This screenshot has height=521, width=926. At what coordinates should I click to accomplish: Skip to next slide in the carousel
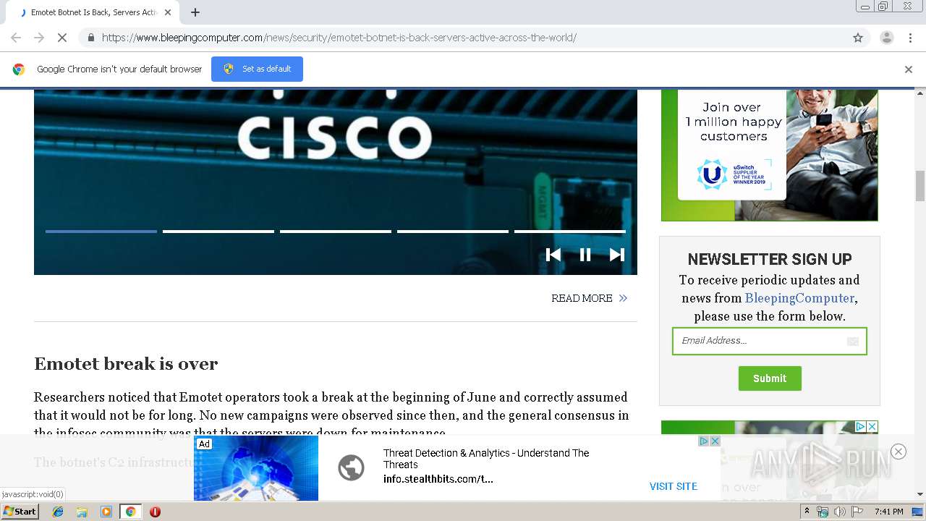coord(617,255)
